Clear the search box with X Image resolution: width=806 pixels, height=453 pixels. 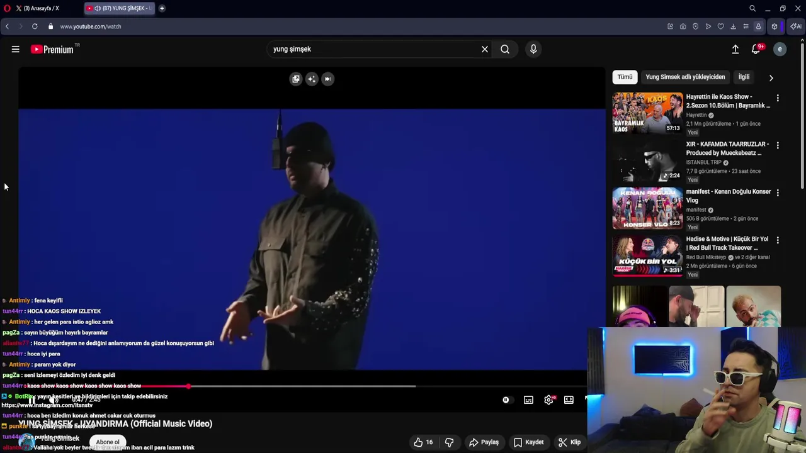485,49
